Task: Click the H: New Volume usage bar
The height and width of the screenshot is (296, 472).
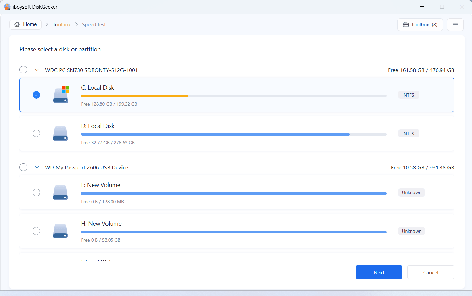Action: click(234, 232)
